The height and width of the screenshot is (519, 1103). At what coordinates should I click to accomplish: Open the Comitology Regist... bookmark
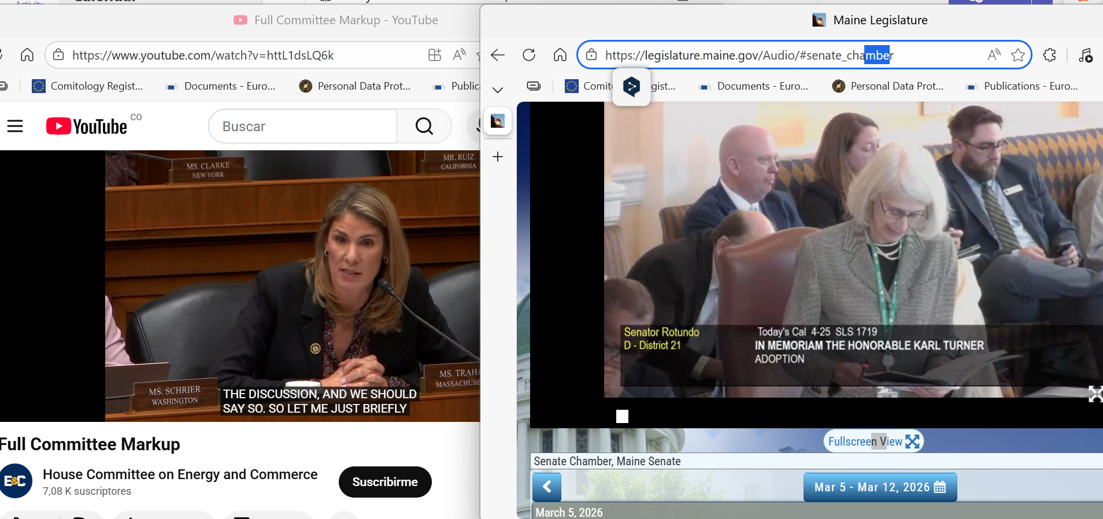87,86
